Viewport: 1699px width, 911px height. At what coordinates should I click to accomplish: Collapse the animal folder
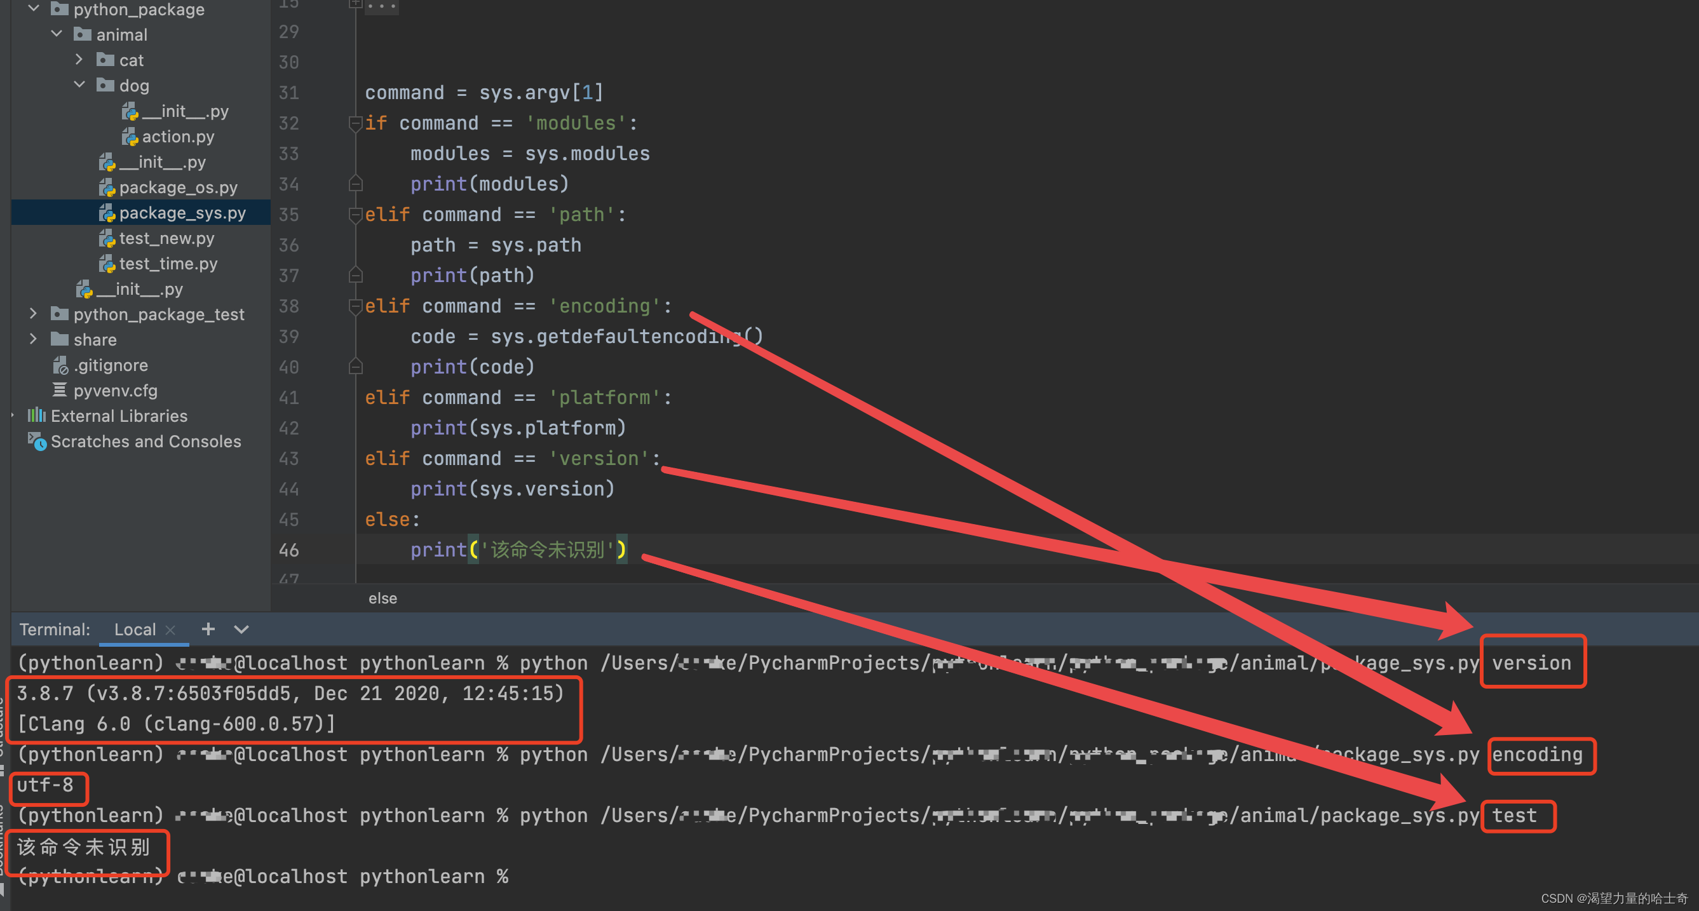coord(57,34)
